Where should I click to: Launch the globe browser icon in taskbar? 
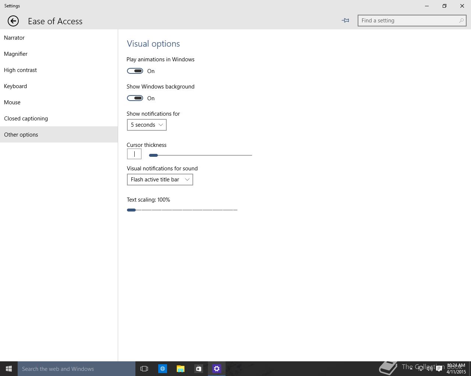click(x=162, y=369)
